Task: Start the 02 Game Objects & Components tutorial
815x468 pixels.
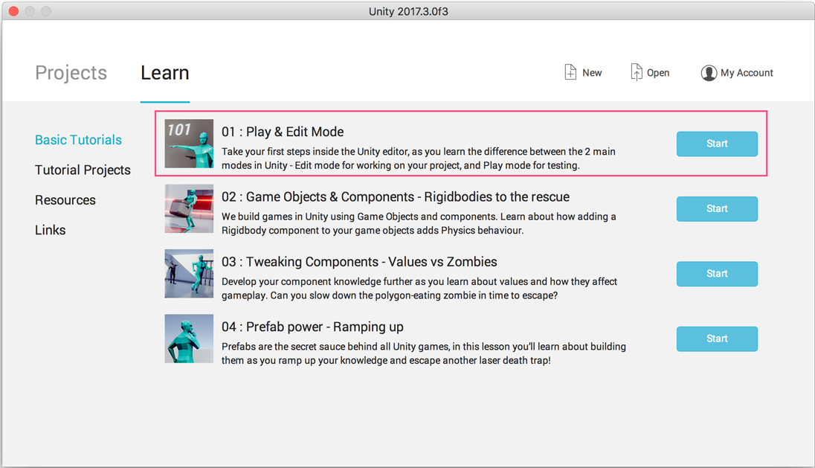Action: click(x=717, y=209)
